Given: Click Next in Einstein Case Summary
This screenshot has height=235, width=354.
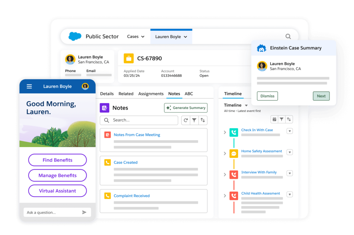Looking at the screenshot, I should 321,96.
